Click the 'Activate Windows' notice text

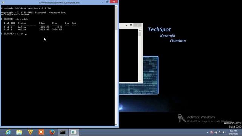click(x=201, y=117)
